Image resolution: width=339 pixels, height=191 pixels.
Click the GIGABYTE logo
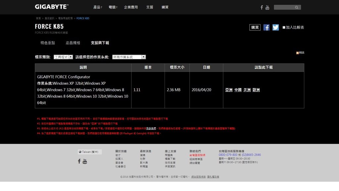[52, 7]
